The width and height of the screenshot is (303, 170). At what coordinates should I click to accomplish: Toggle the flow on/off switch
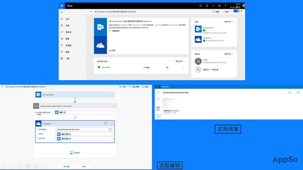(236, 11)
